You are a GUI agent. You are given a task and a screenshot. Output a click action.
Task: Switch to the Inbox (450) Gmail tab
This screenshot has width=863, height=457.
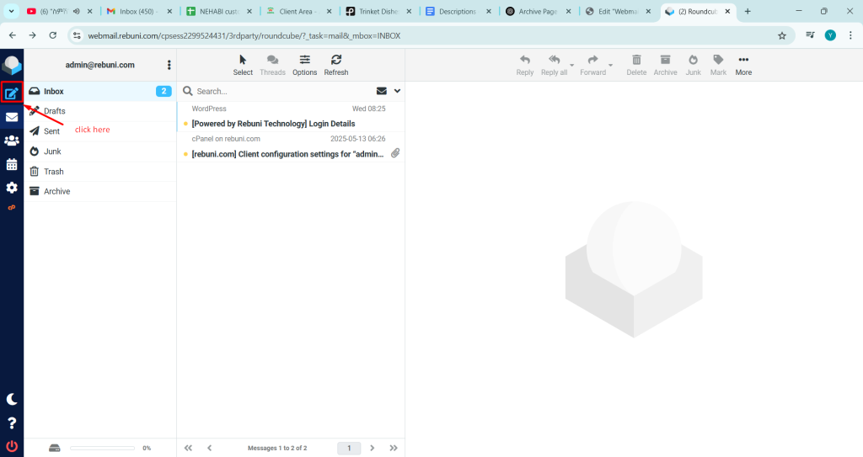[140, 12]
